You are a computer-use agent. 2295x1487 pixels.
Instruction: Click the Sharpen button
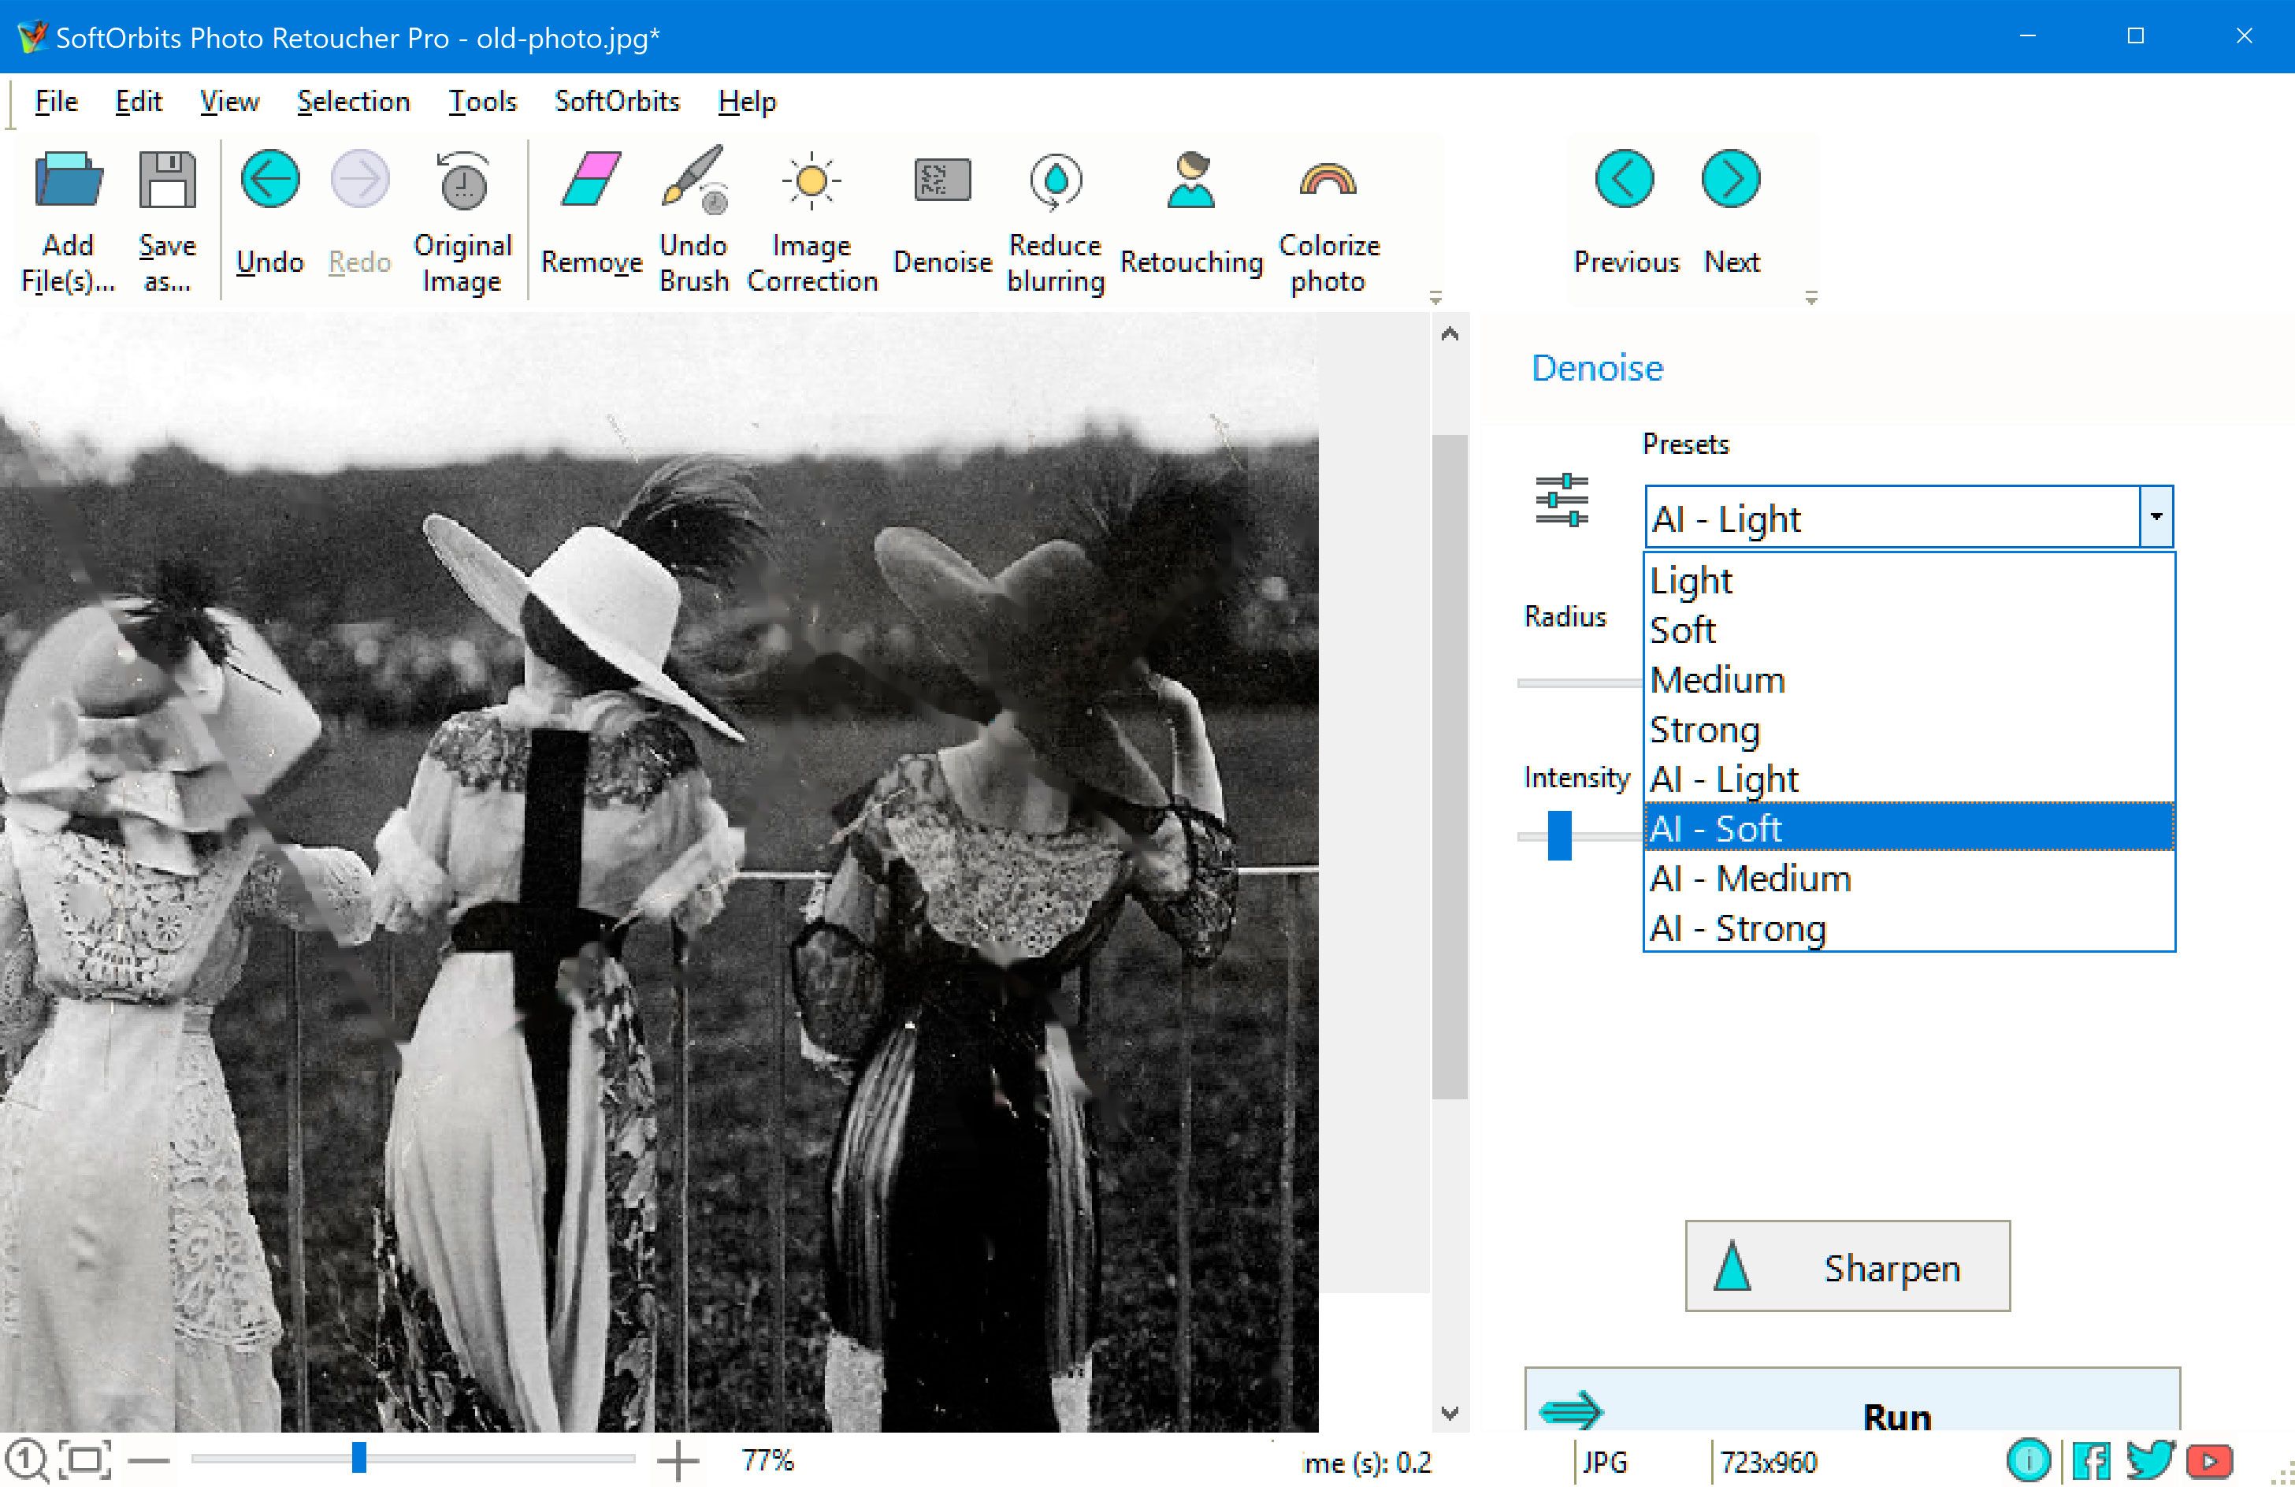point(1848,1266)
